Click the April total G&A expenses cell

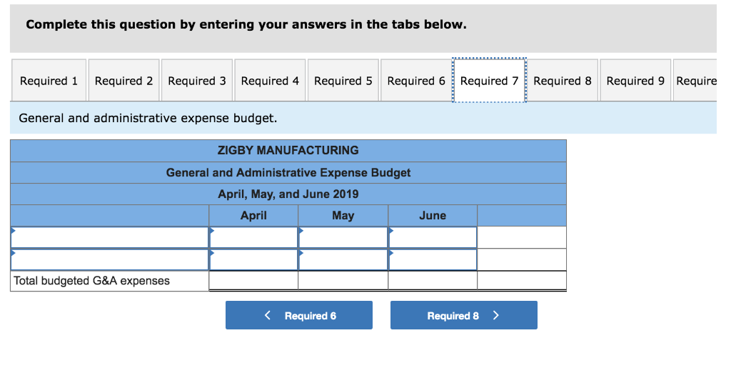click(253, 281)
